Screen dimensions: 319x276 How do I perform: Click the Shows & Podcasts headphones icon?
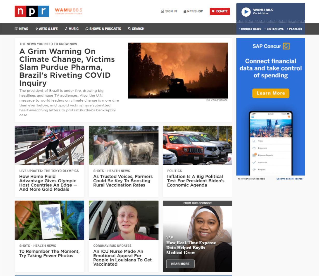click(x=87, y=29)
